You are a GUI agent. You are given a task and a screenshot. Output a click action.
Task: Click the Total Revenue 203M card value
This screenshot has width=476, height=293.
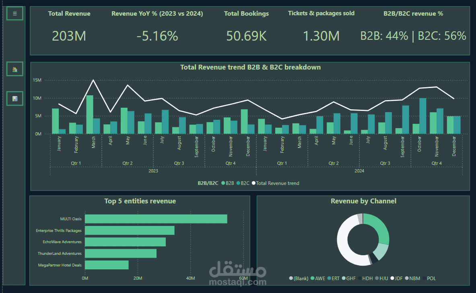(69, 36)
